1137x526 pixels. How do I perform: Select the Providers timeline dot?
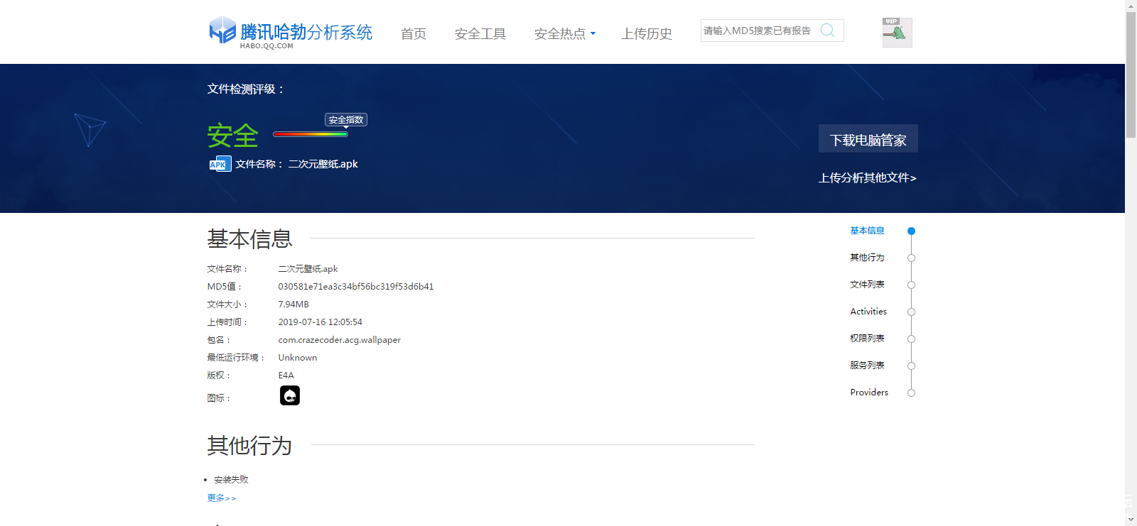(911, 393)
